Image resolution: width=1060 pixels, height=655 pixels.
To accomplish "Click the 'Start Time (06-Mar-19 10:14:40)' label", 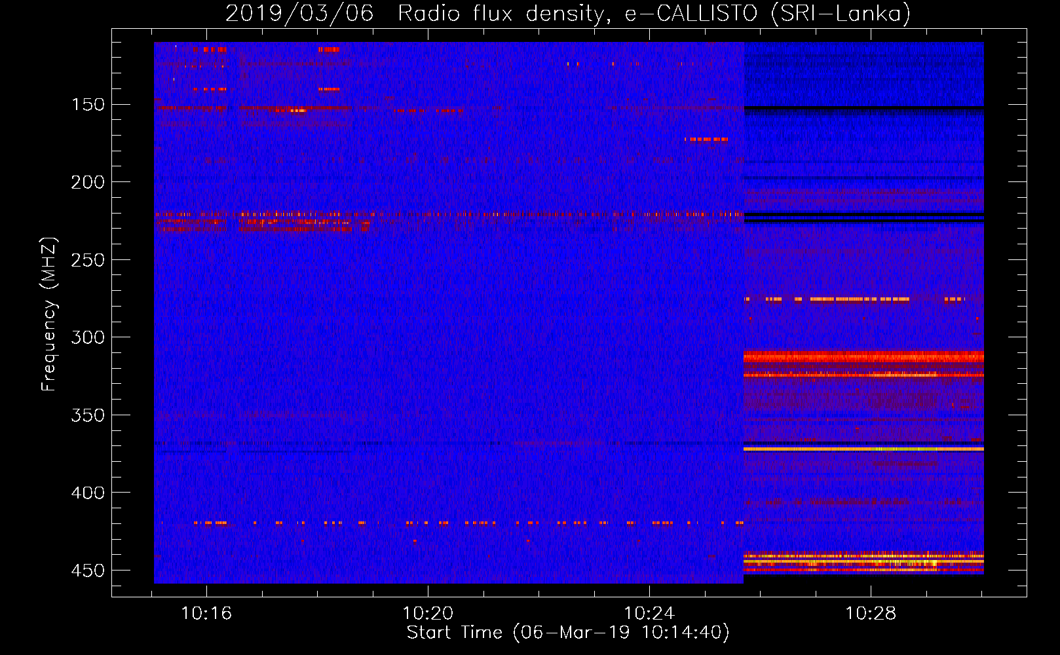I will [x=568, y=633].
